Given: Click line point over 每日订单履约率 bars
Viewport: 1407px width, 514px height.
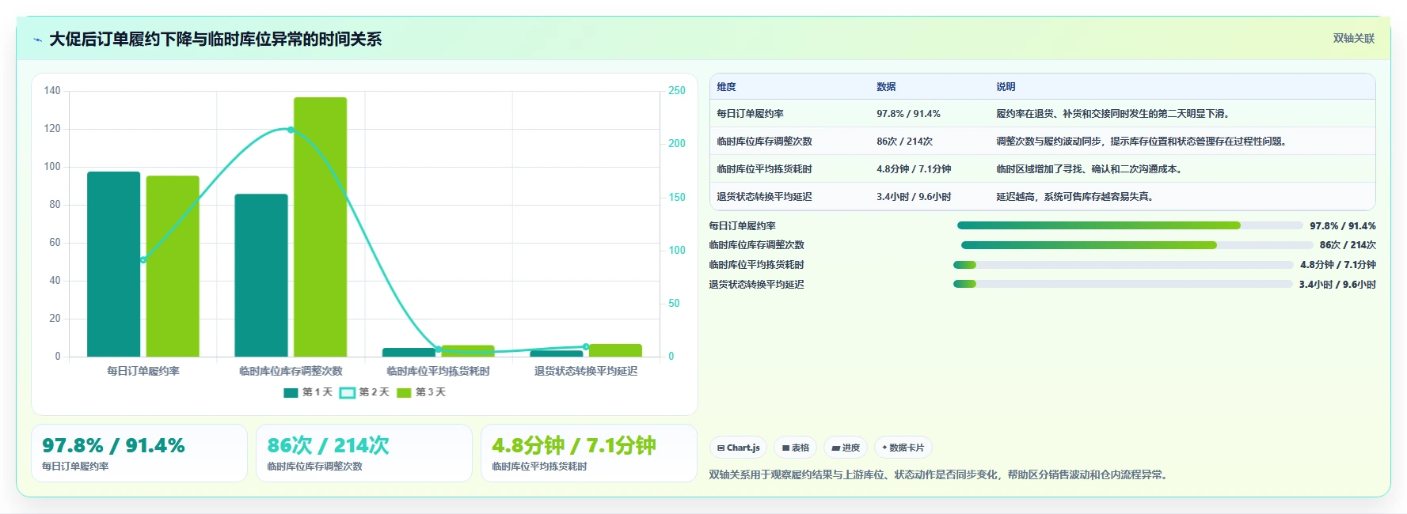Looking at the screenshot, I should 143,260.
